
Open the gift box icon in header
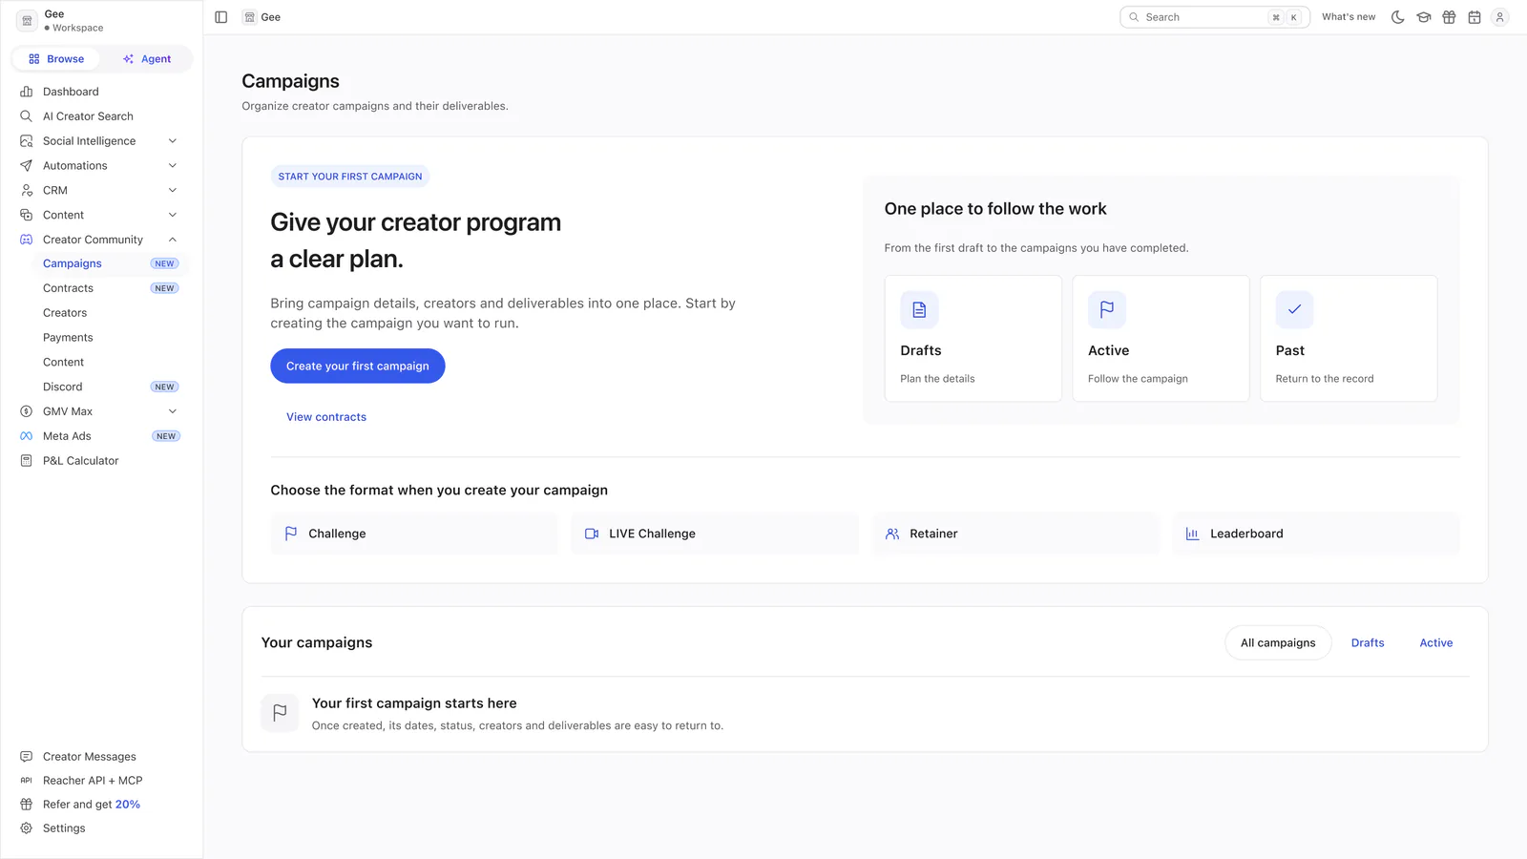coord(1449,17)
